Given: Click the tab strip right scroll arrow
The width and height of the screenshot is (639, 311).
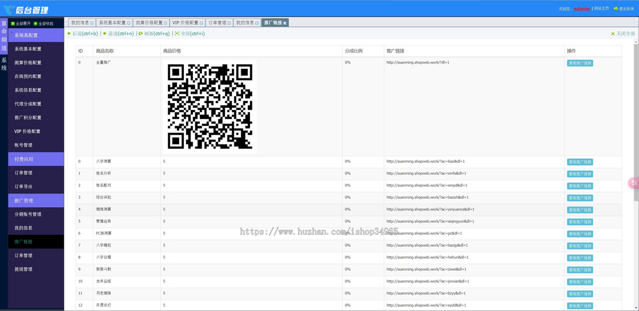Looking at the screenshot, I should [636, 22].
